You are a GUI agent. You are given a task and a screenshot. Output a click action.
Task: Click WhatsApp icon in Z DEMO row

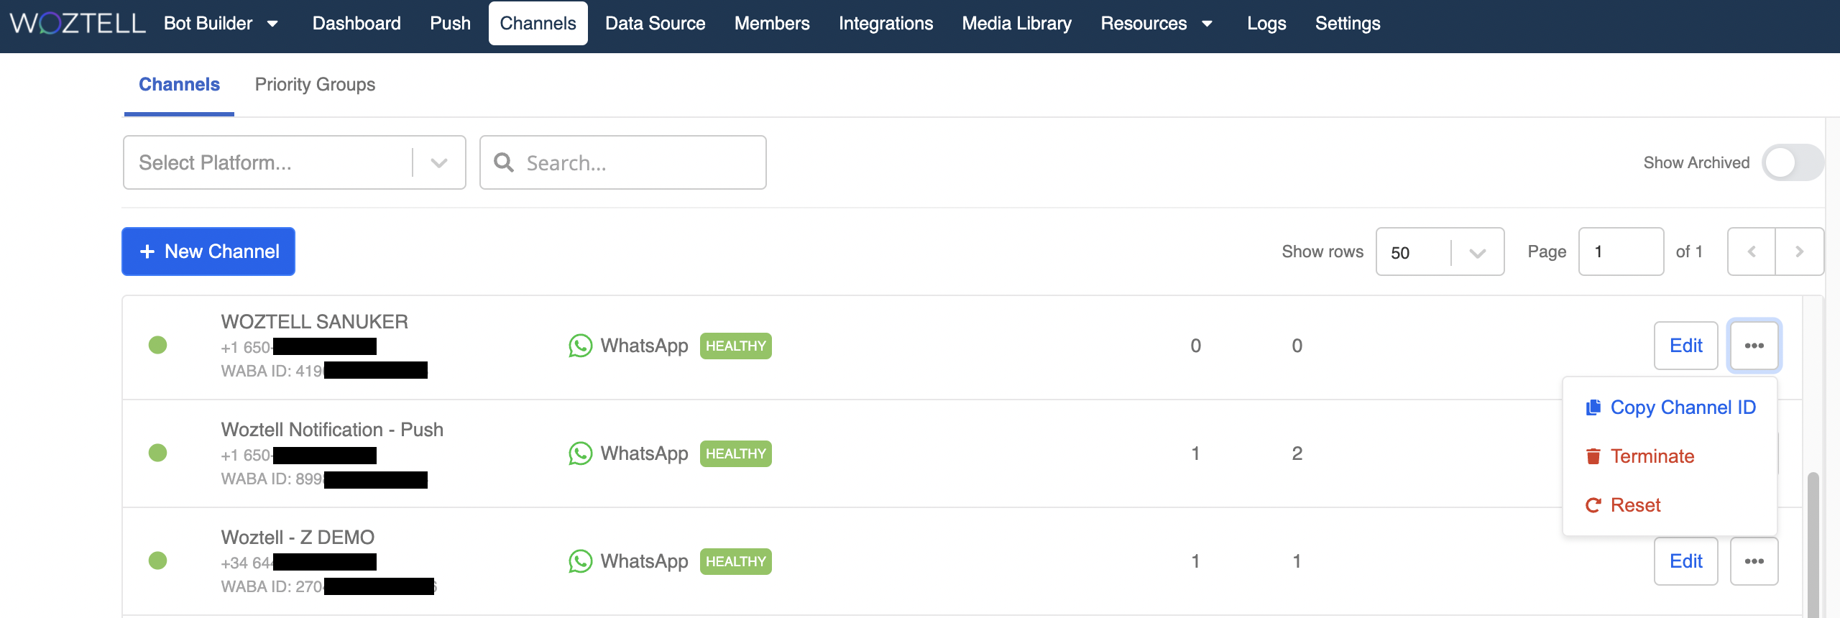click(581, 561)
